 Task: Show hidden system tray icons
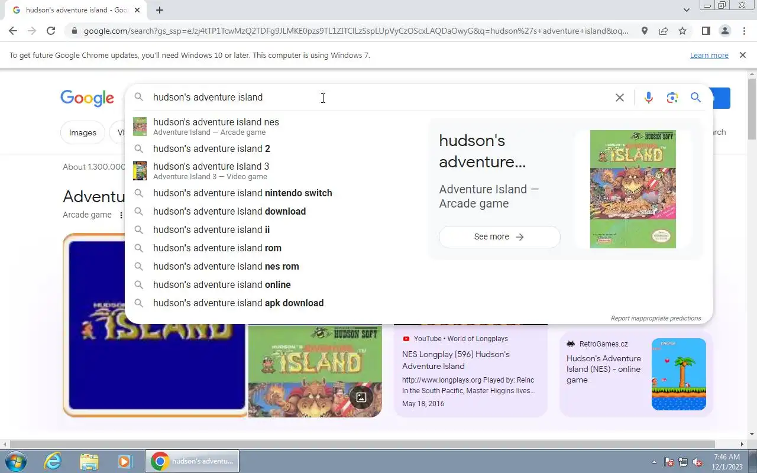pos(654,462)
